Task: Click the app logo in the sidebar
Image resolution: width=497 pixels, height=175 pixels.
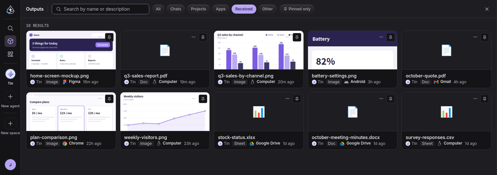Action: tap(10, 10)
